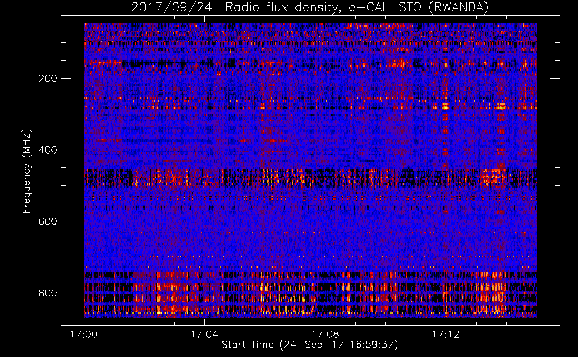Click the 200 frequency tick label
The height and width of the screenshot is (357, 578).
point(48,79)
